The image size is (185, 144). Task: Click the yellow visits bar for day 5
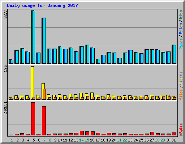click(x=32, y=83)
